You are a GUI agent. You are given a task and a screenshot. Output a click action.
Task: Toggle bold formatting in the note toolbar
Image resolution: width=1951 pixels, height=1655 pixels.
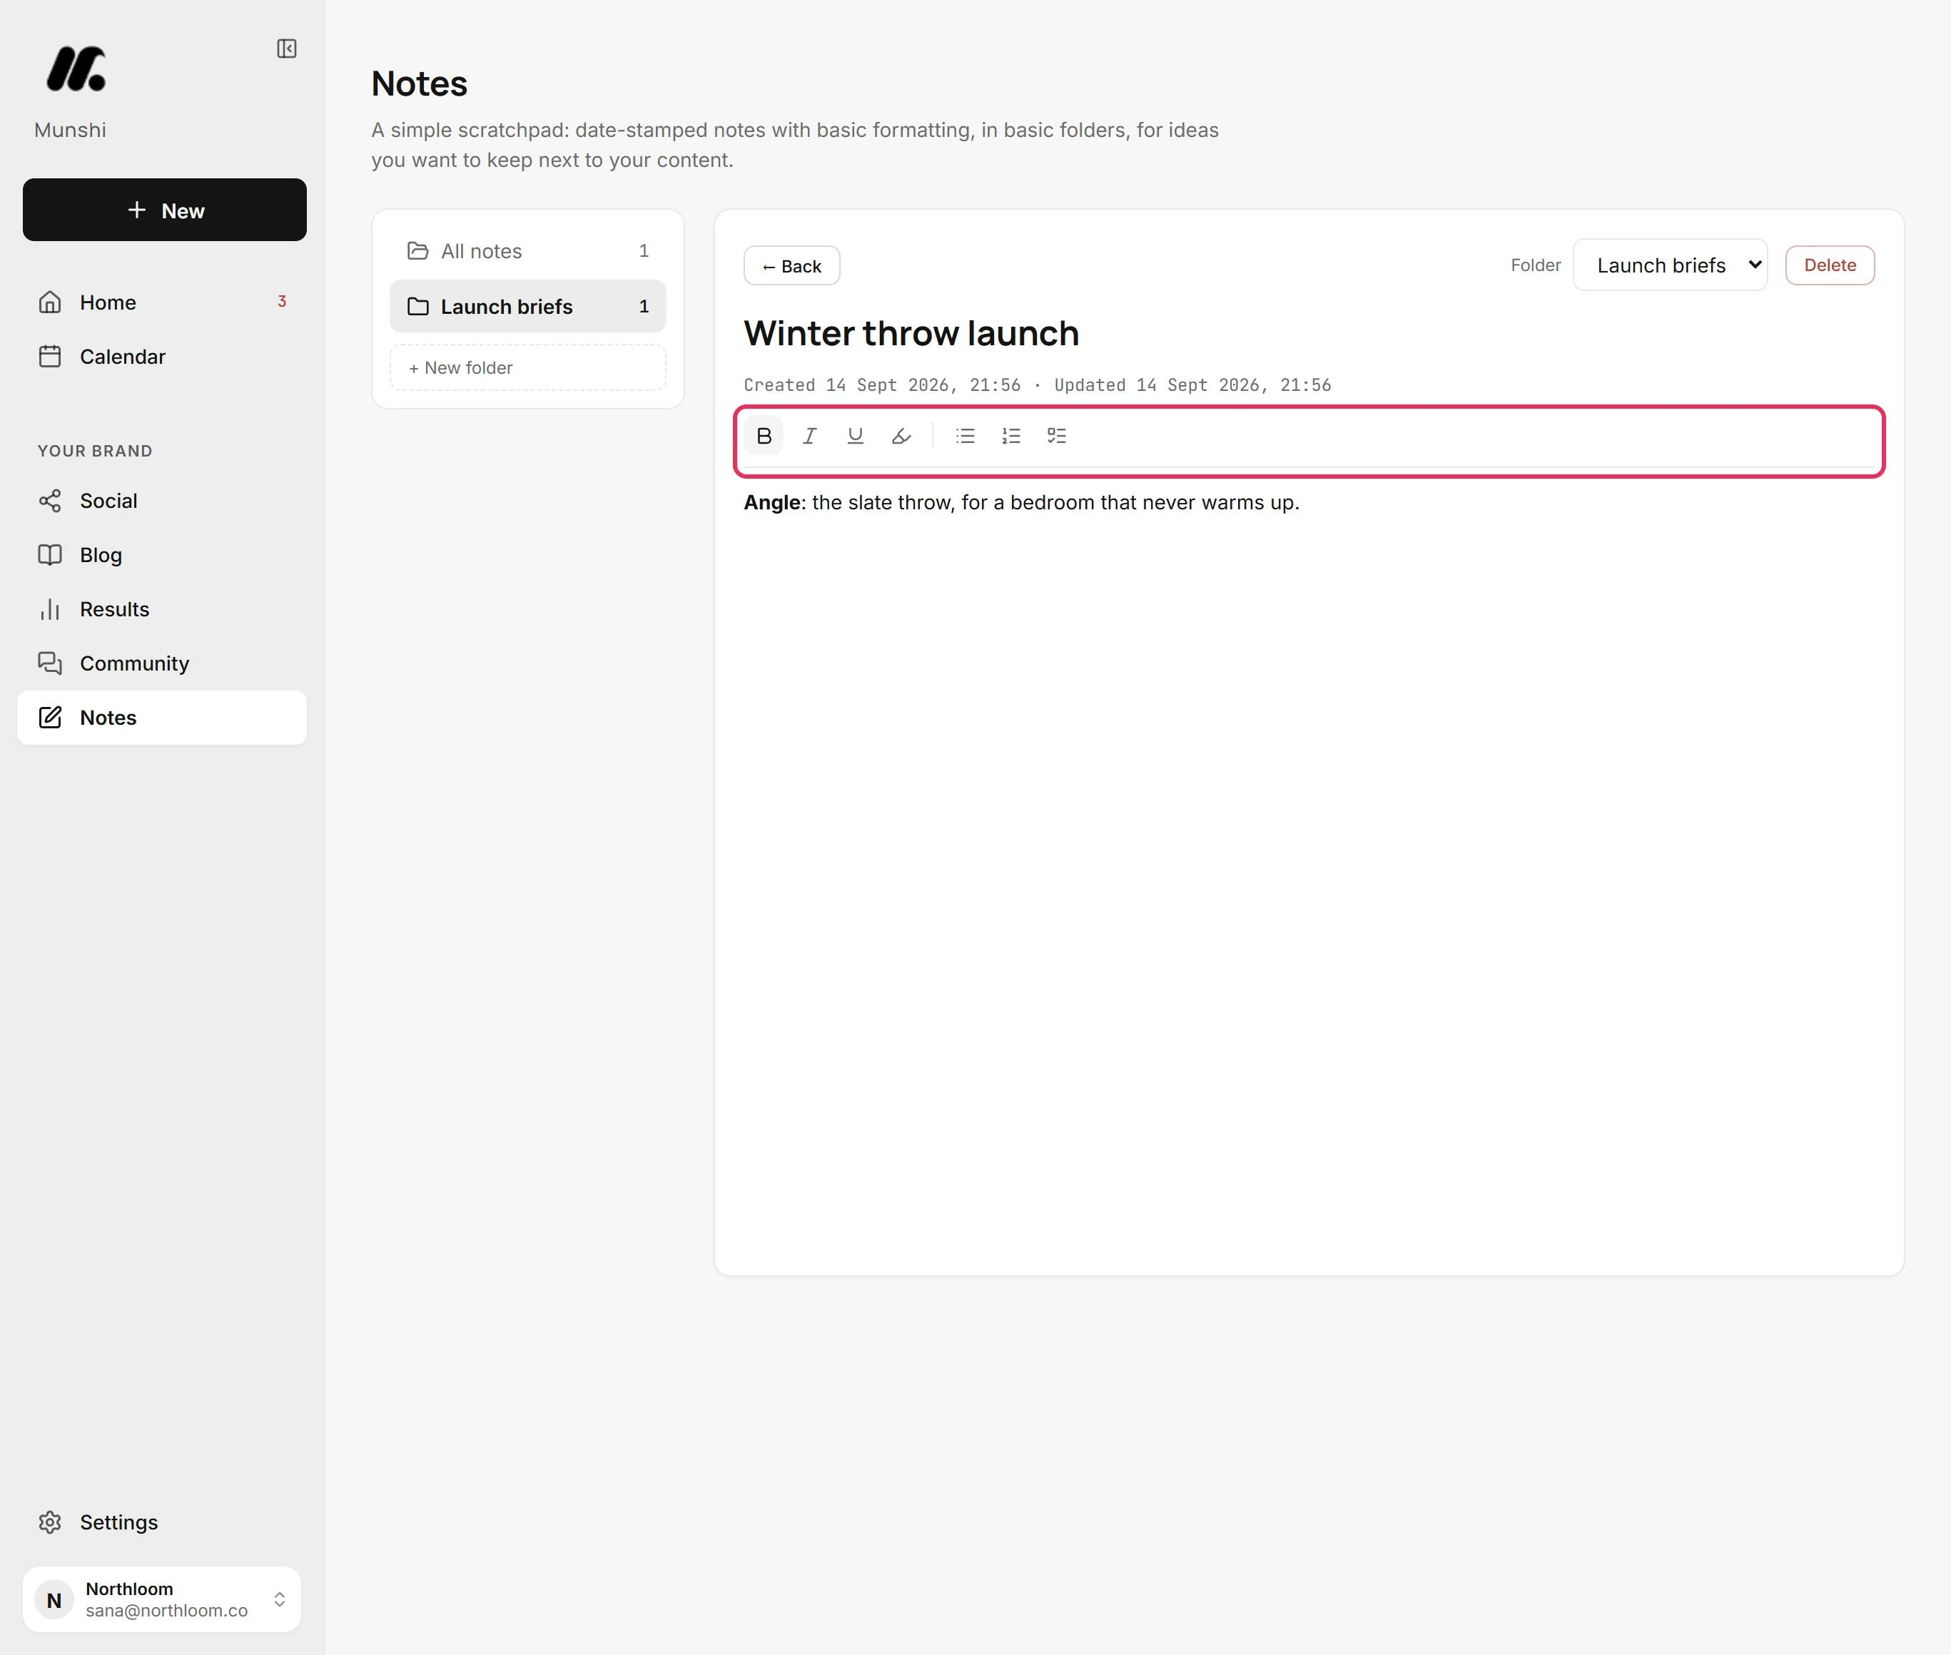pyautogui.click(x=764, y=435)
